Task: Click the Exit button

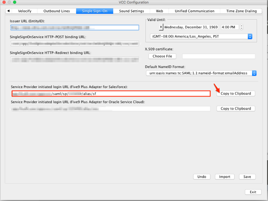Action: [x=253, y=192]
